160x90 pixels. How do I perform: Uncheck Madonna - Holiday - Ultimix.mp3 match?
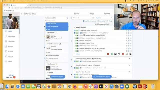pyautogui.click(x=74, y=30)
